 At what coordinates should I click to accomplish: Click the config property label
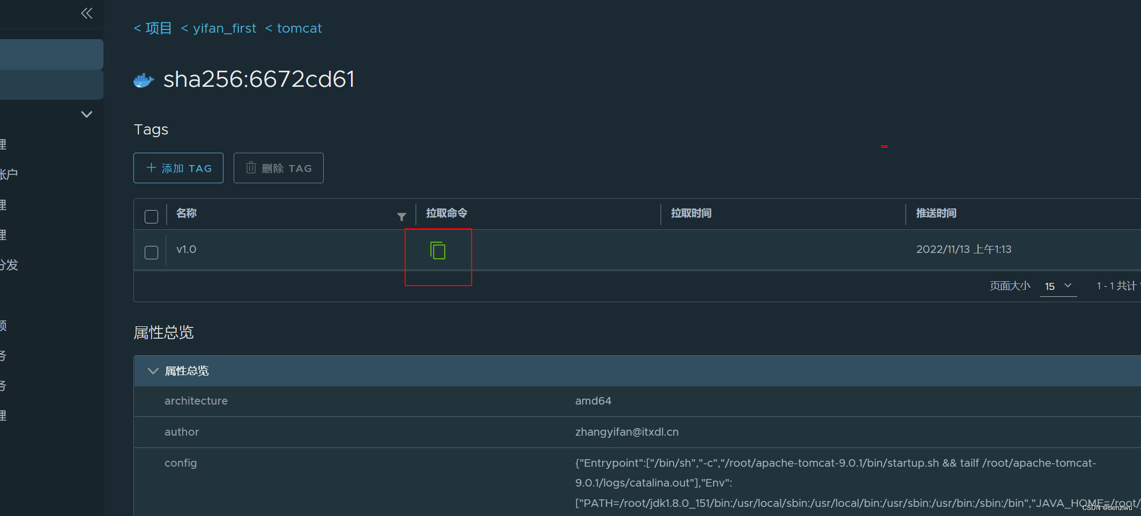181,463
